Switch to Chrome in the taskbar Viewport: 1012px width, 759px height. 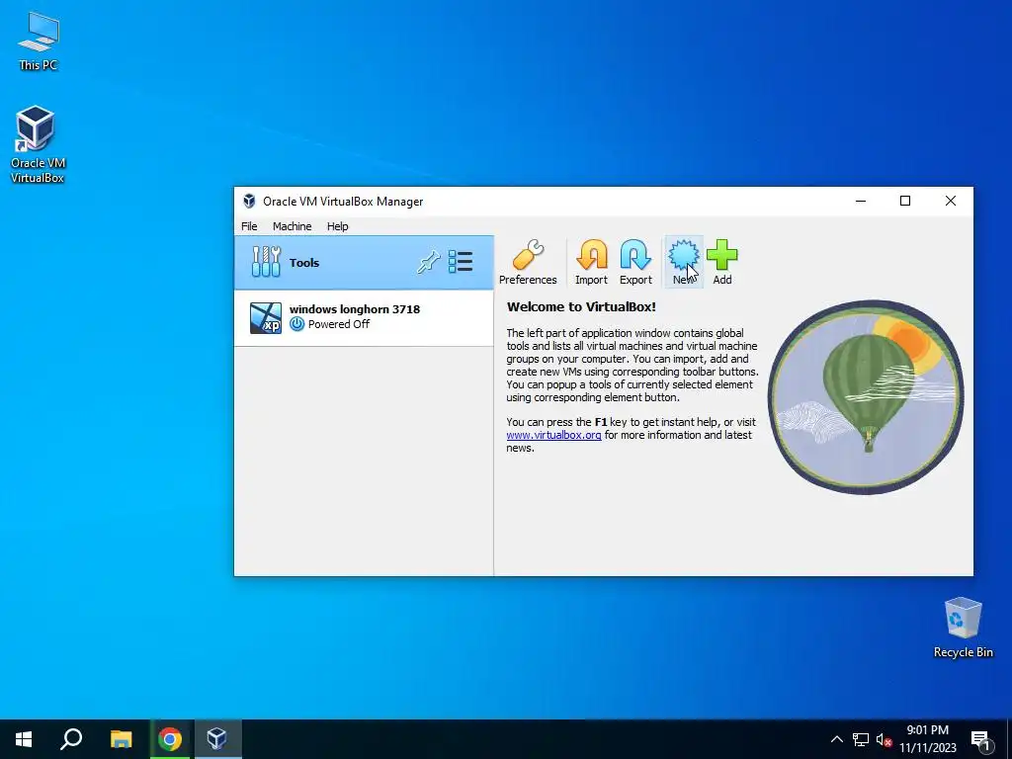pyautogui.click(x=170, y=739)
